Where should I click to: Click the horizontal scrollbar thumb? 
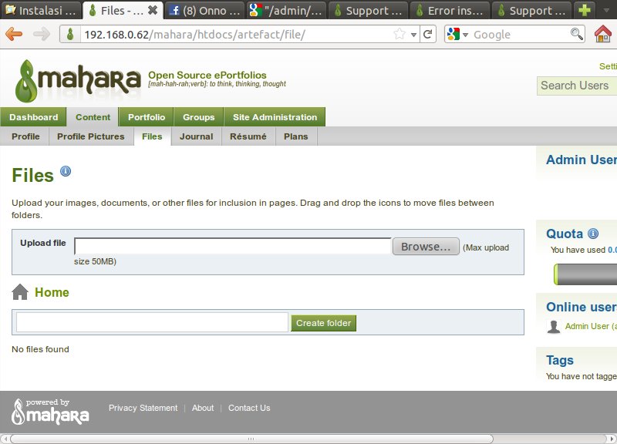click(251, 439)
